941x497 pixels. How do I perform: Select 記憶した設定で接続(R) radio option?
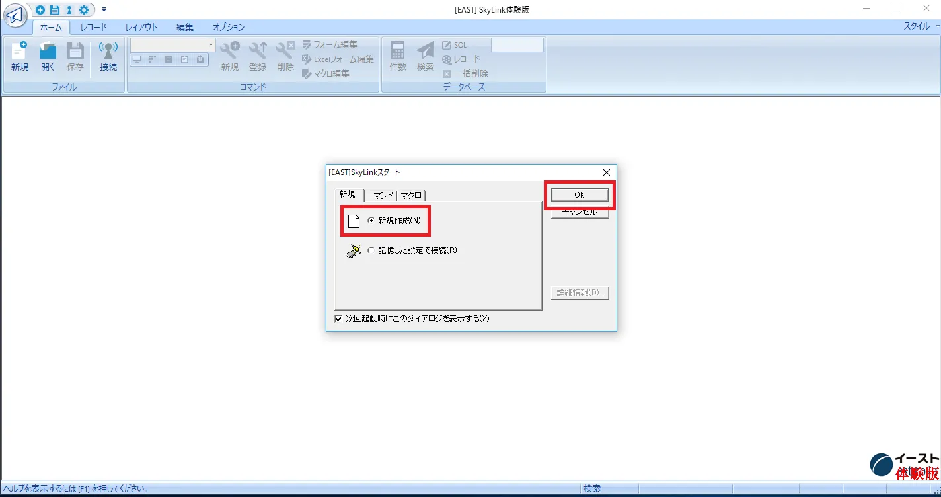click(x=371, y=250)
